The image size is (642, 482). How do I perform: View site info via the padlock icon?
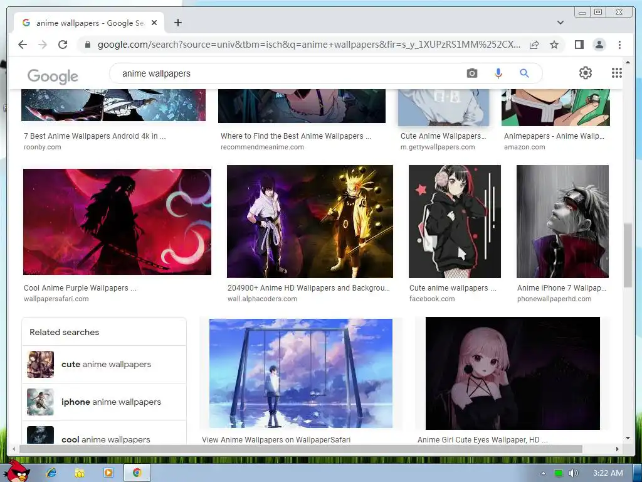pos(87,45)
